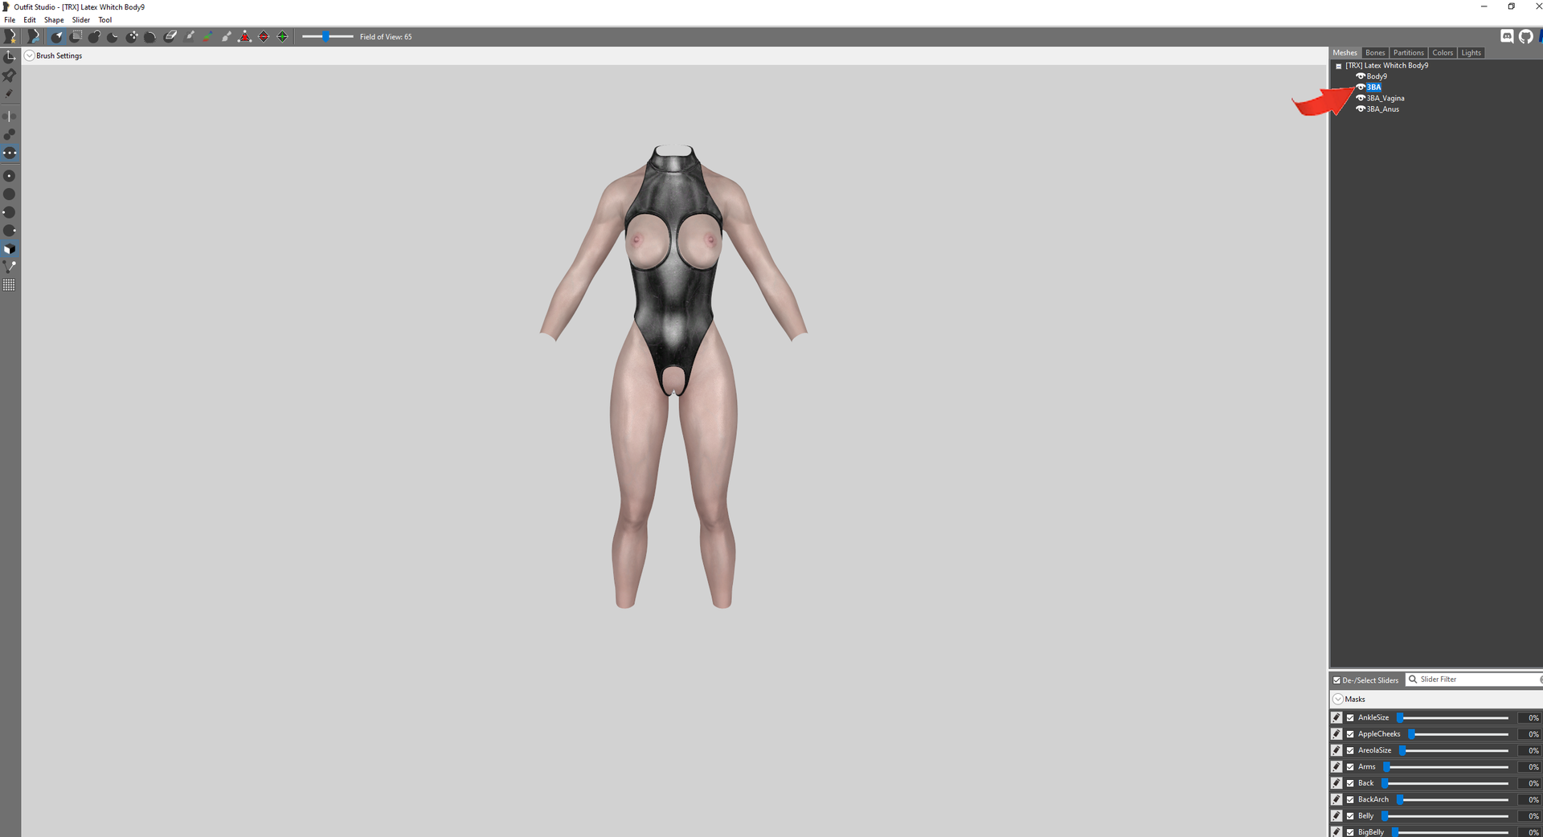Select the eraser undiff brush
Screen dimensions: 1543x837
[170, 36]
